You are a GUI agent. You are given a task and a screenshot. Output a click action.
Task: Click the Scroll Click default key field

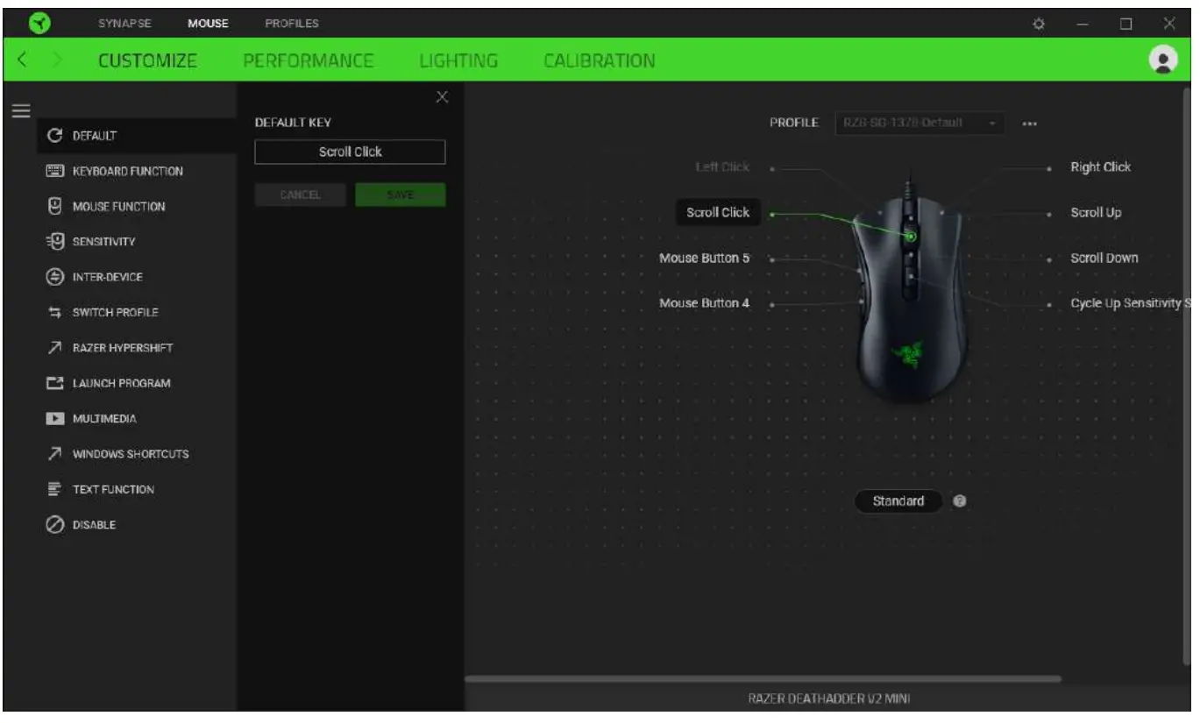[x=350, y=152]
